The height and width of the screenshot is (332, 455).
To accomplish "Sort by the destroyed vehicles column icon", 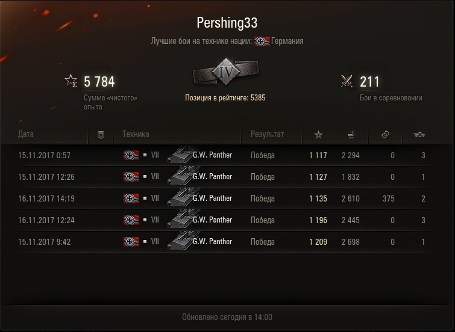I will (419, 134).
